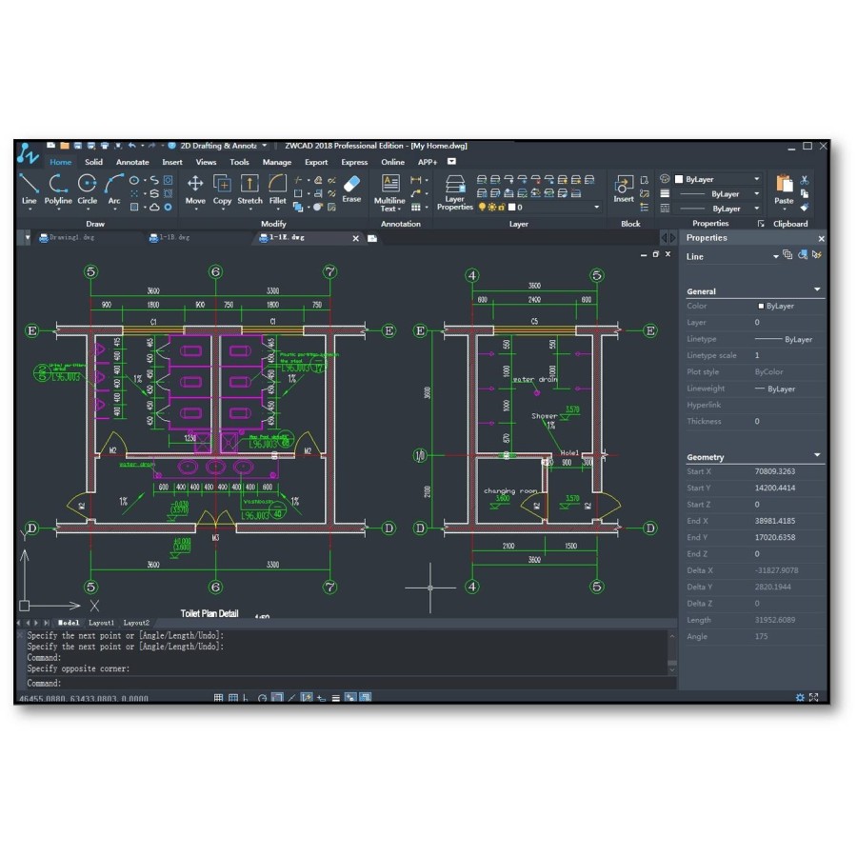This screenshot has width=857, height=857.
Task: Select the Erase tool
Action: click(351, 189)
